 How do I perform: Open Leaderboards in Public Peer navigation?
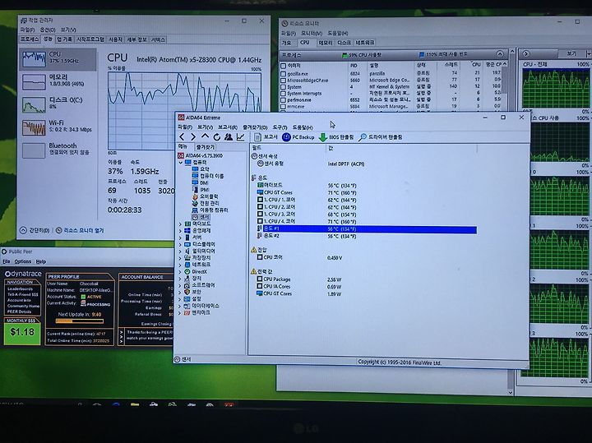click(20, 289)
